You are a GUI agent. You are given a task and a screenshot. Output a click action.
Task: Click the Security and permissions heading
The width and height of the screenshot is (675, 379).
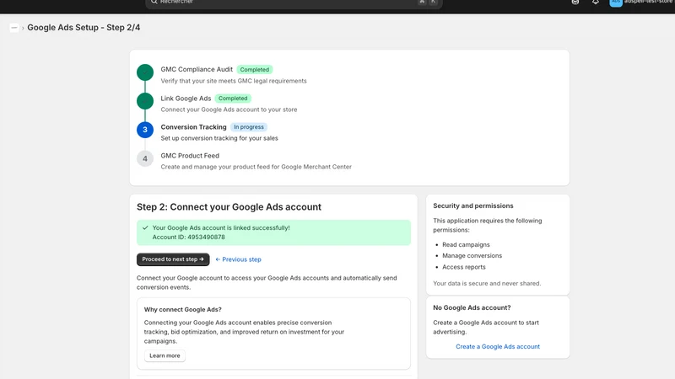click(473, 206)
